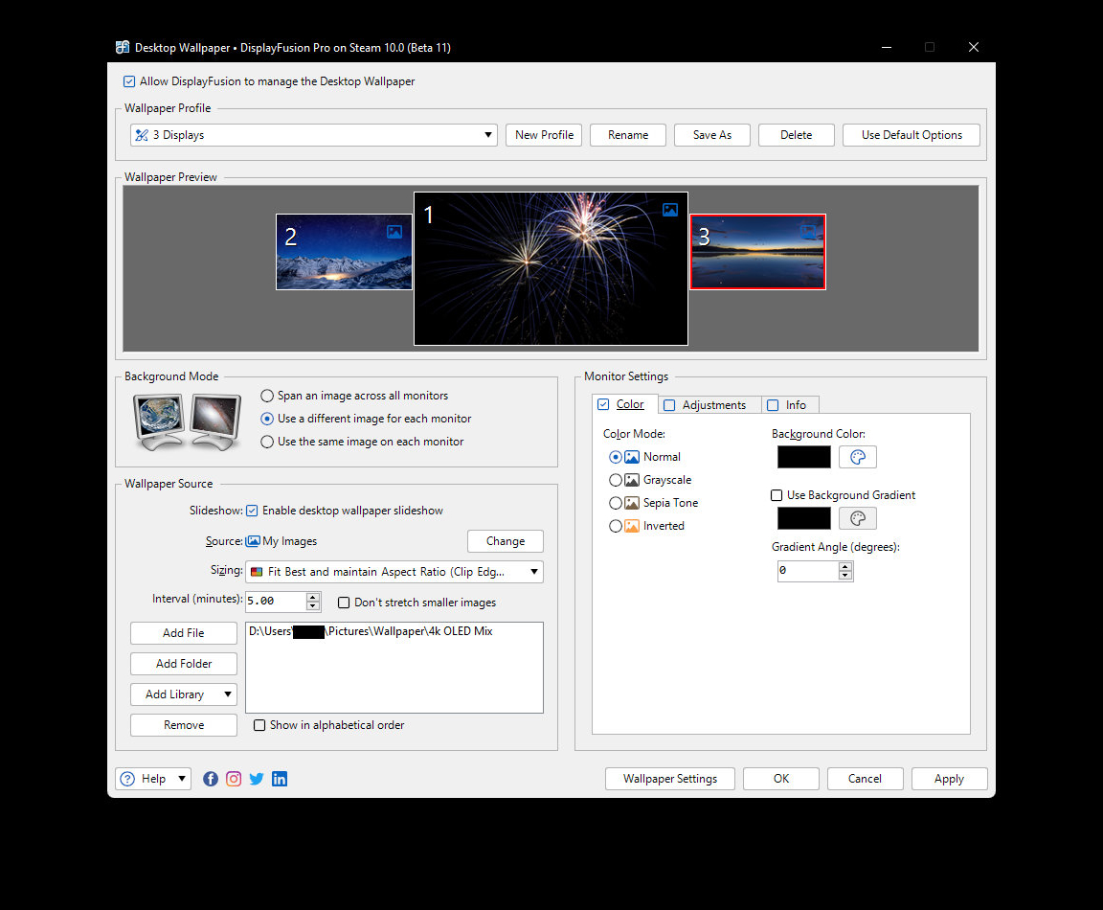Screen dimensions: 1103x910
Task: Open the LinkedIn icon link
Action: pyautogui.click(x=280, y=779)
